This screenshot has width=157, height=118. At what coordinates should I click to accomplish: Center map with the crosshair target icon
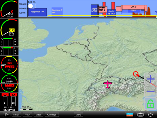(x=150, y=115)
